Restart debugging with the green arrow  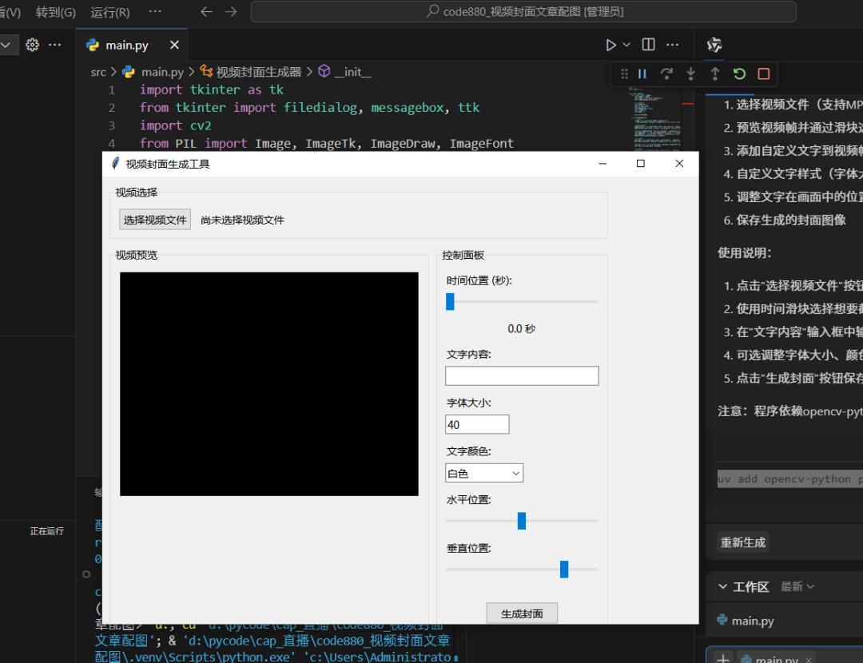click(739, 73)
